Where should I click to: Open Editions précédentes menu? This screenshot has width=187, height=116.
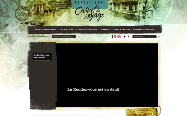tap(143, 30)
